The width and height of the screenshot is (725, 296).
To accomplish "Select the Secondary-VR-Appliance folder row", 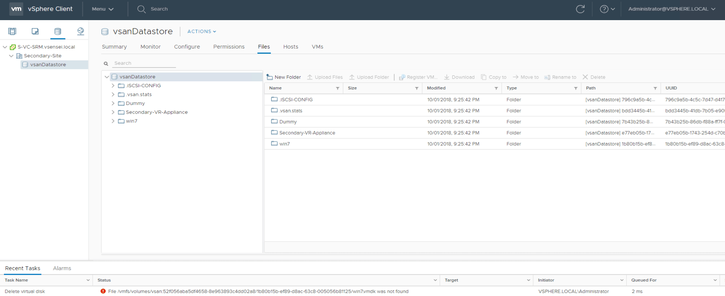I will click(x=307, y=133).
